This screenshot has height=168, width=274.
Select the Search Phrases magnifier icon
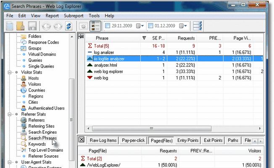(24, 138)
